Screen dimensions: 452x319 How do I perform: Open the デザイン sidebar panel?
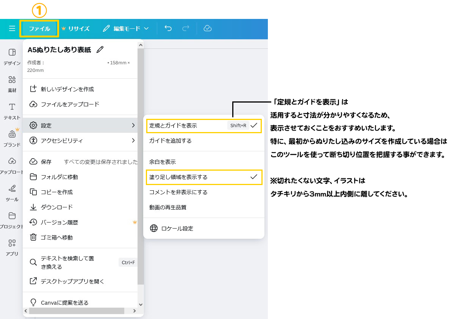coord(12,56)
